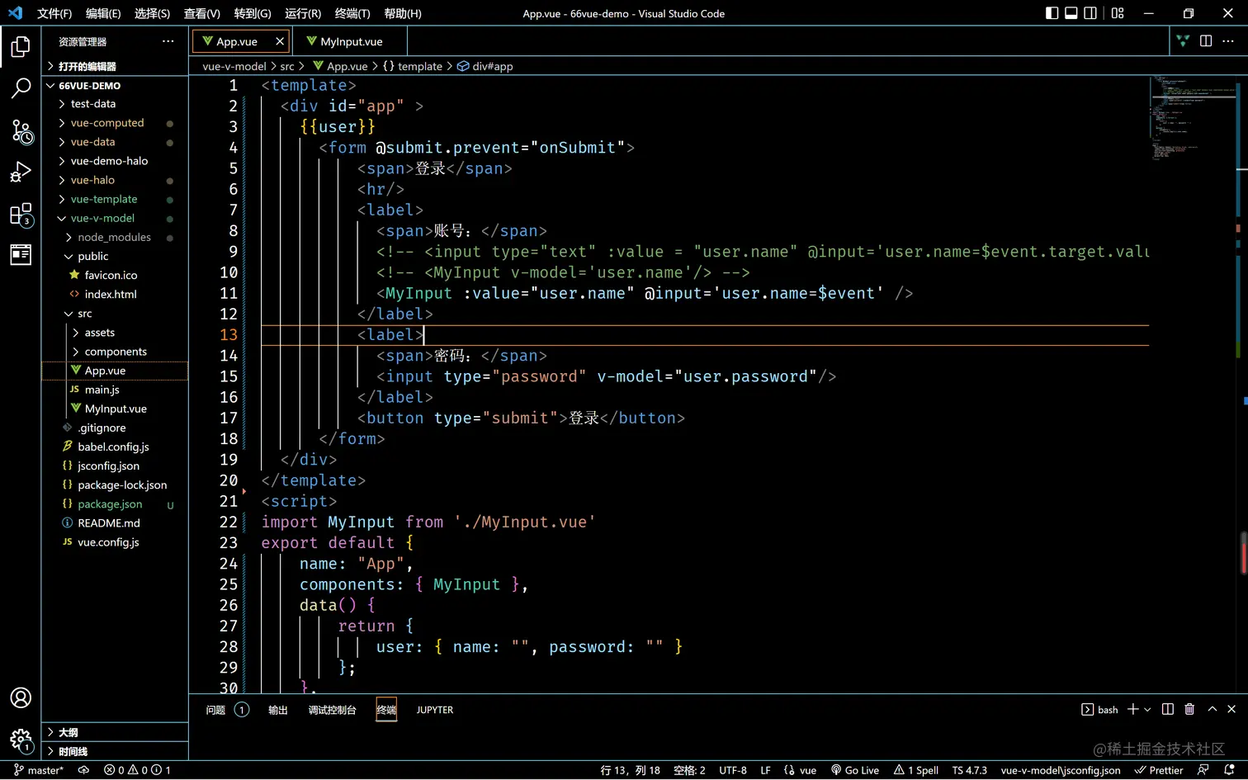Close the App.vue editor tab
This screenshot has height=780, width=1248.
[280, 41]
